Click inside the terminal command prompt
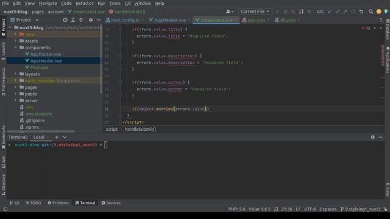The height and width of the screenshot is (219, 390). pyautogui.click(x=105, y=145)
